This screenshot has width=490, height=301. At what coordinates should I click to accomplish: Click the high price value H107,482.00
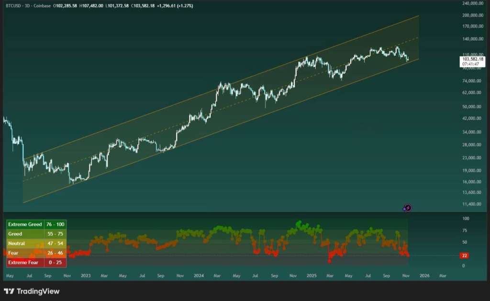(x=93, y=6)
